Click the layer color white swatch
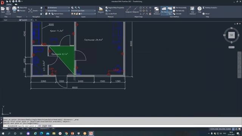The image size is (242, 136). [x=79, y=14]
